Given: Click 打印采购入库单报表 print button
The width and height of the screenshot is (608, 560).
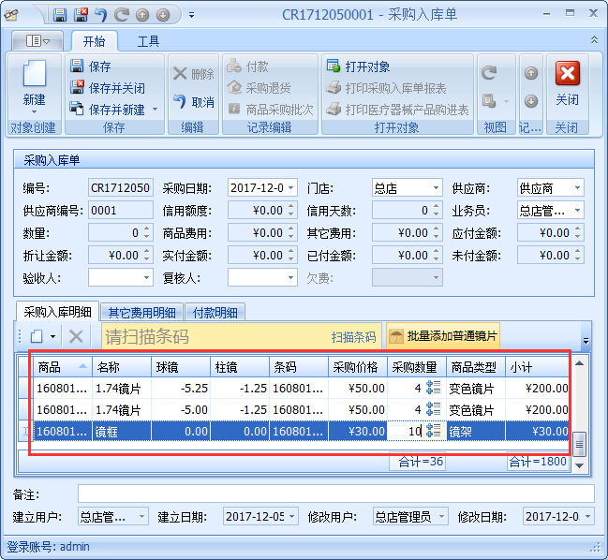Looking at the screenshot, I should (386, 88).
